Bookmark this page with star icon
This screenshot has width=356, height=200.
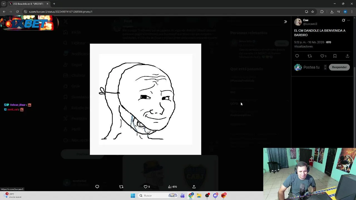(313, 12)
